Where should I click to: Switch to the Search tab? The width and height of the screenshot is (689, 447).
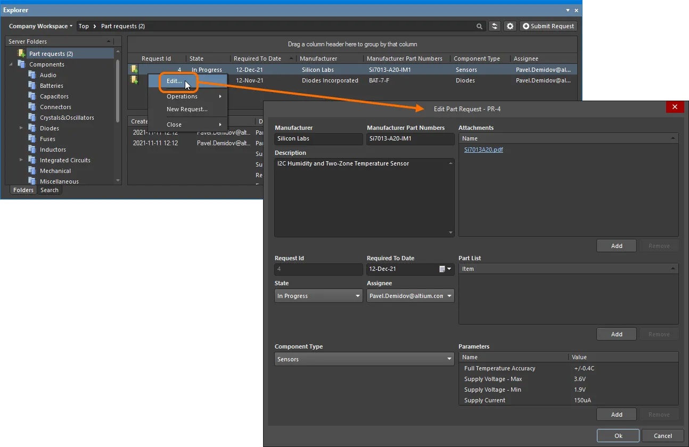tap(49, 190)
